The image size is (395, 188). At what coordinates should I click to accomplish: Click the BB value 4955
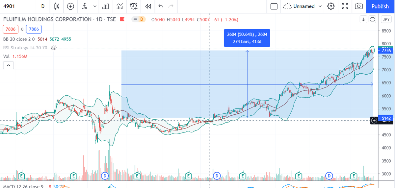[x=66, y=39]
